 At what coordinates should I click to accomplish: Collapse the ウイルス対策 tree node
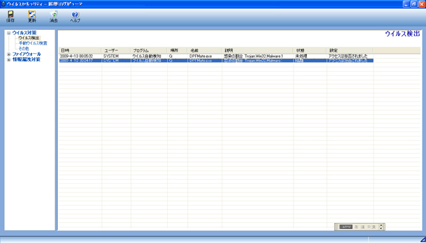point(9,33)
